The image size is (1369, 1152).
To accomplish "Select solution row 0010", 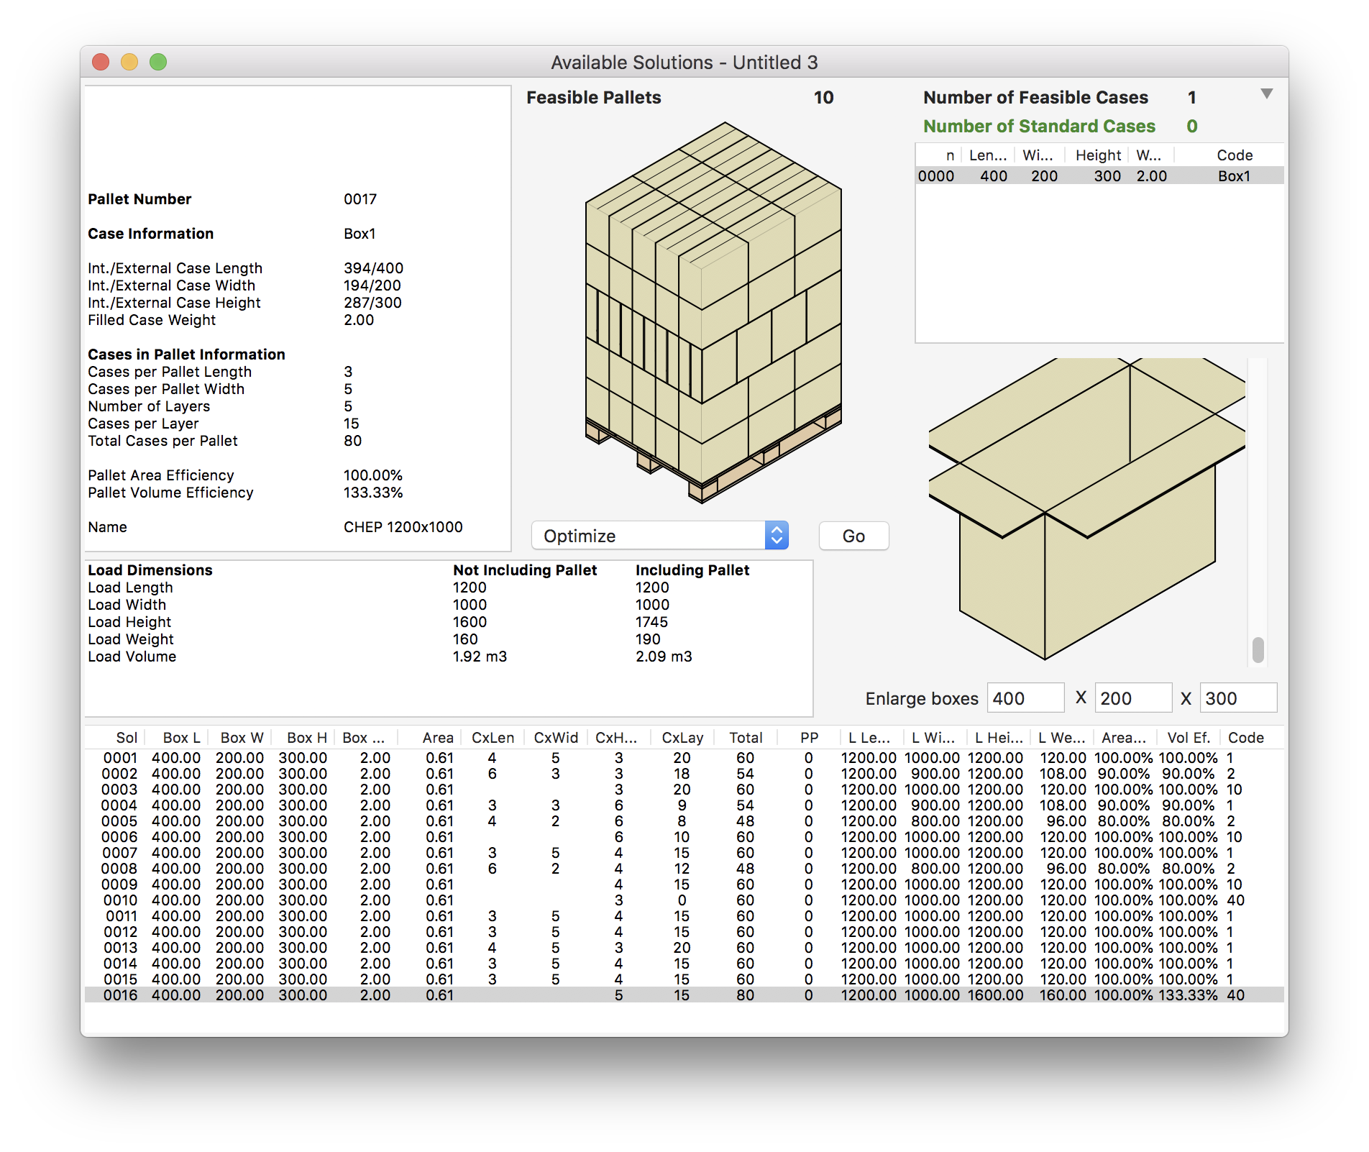I will point(684,900).
